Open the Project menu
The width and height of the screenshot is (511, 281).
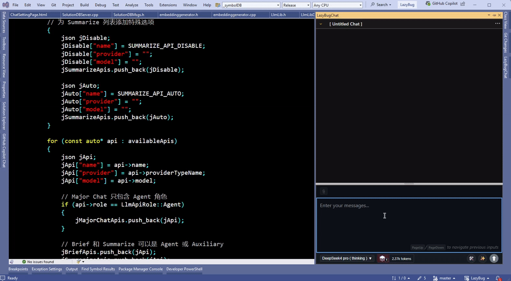[x=68, y=5]
